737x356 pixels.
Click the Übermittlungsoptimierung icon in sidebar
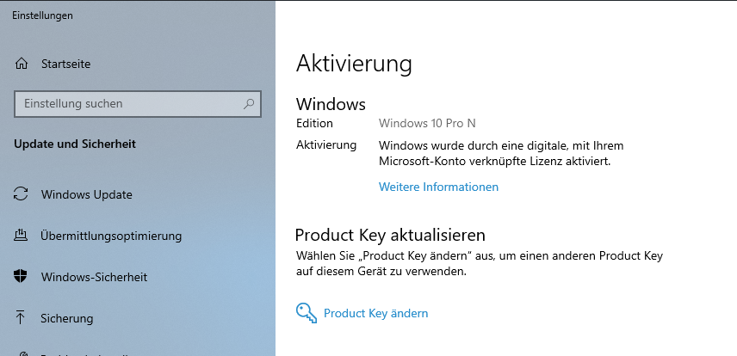point(22,236)
